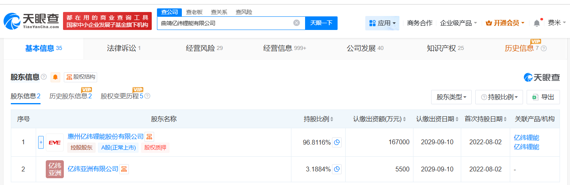
Task: Click the 关联产品/机构 column header
Action: pyautogui.click(x=535, y=119)
